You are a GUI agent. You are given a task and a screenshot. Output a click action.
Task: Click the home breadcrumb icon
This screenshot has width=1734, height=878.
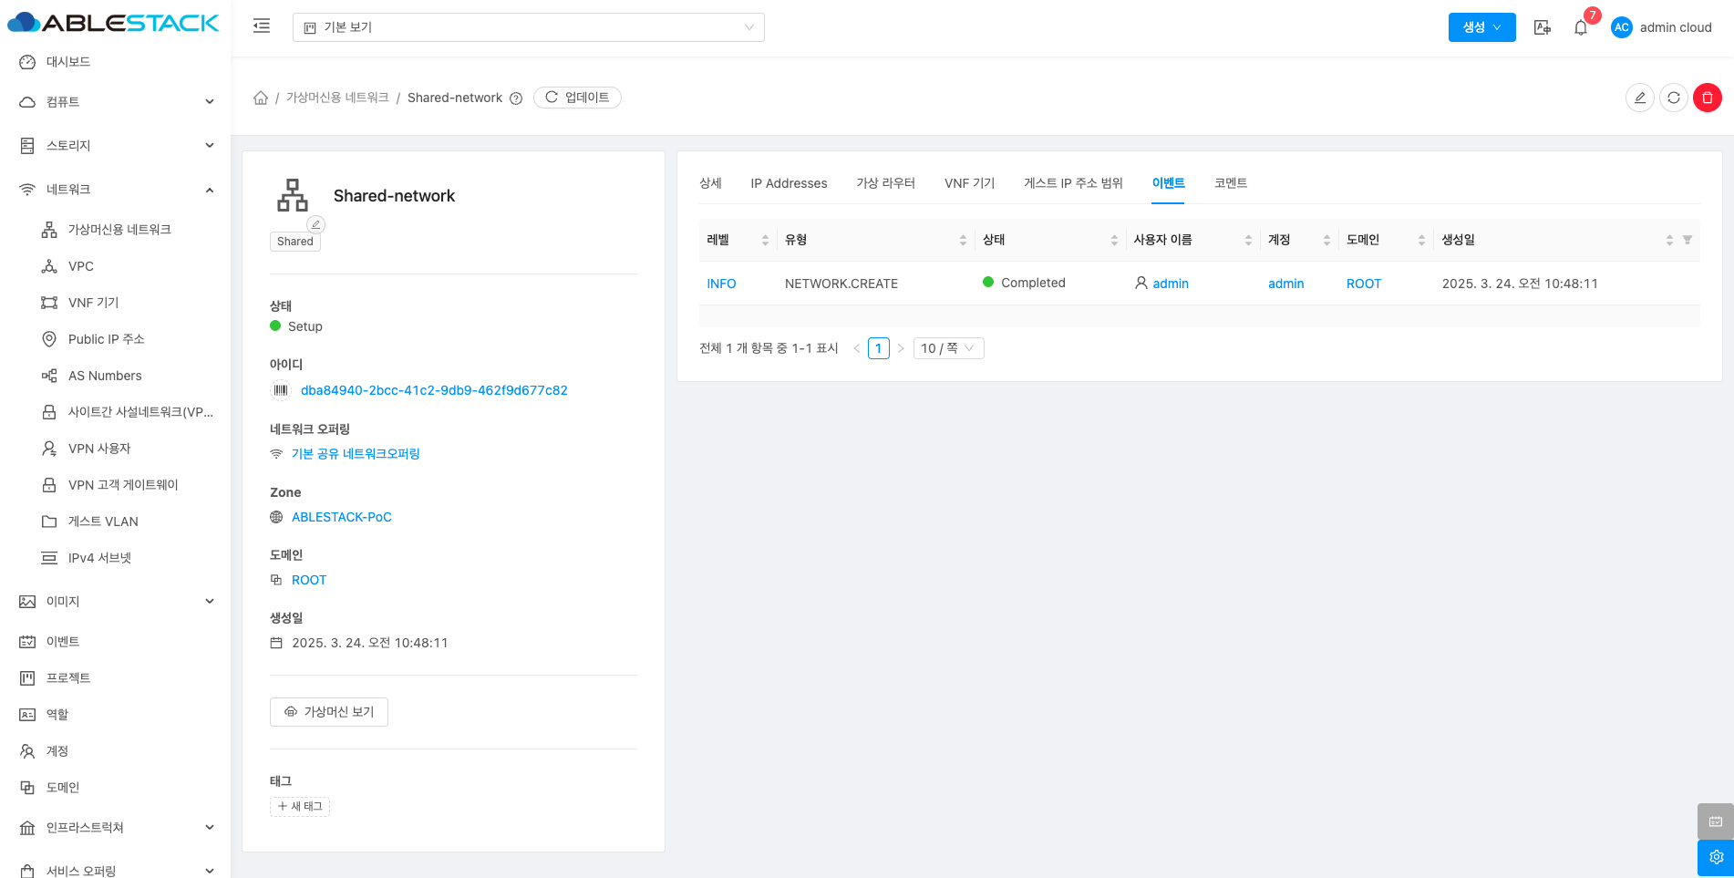[261, 98]
